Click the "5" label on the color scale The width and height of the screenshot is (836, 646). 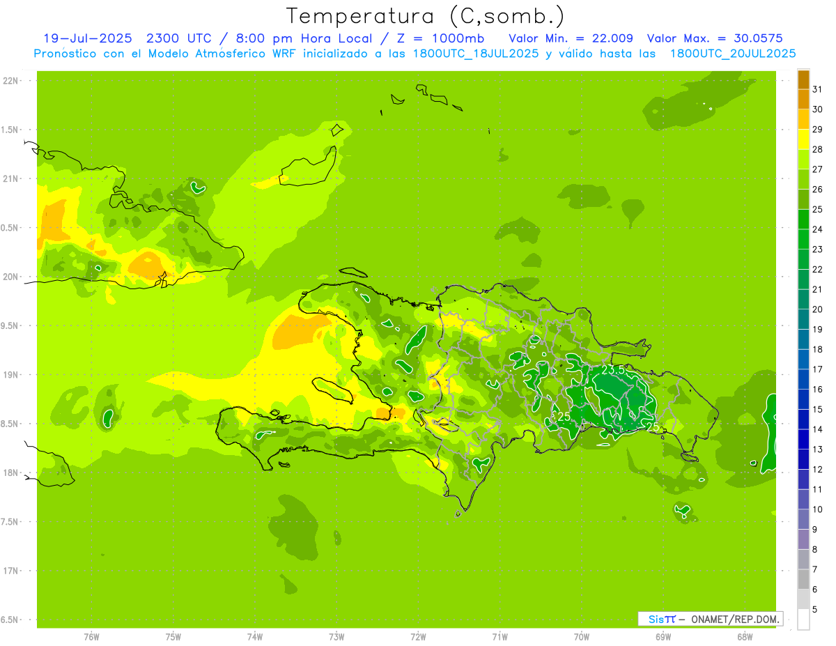pyautogui.click(x=815, y=610)
